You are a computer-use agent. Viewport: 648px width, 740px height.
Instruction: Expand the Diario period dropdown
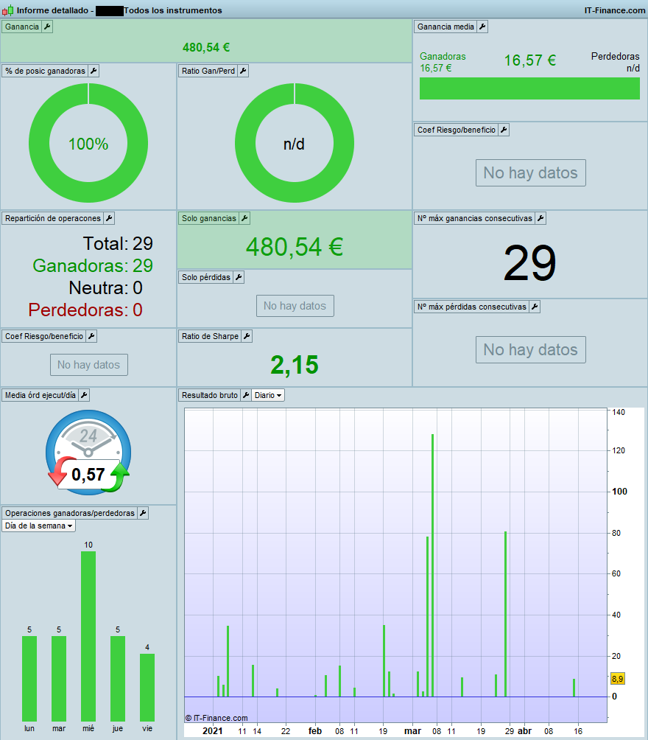coord(268,396)
